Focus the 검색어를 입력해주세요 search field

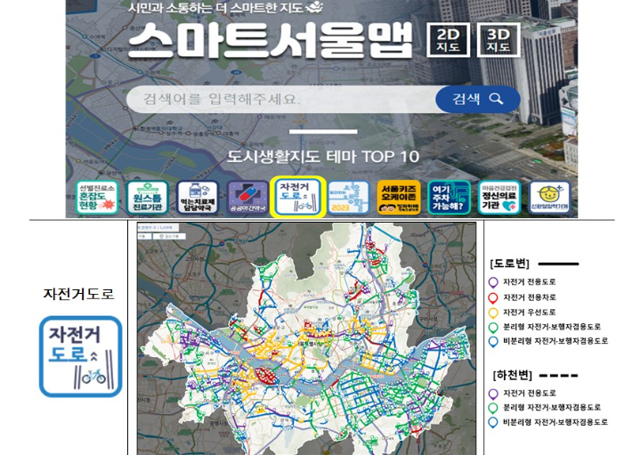(x=281, y=99)
